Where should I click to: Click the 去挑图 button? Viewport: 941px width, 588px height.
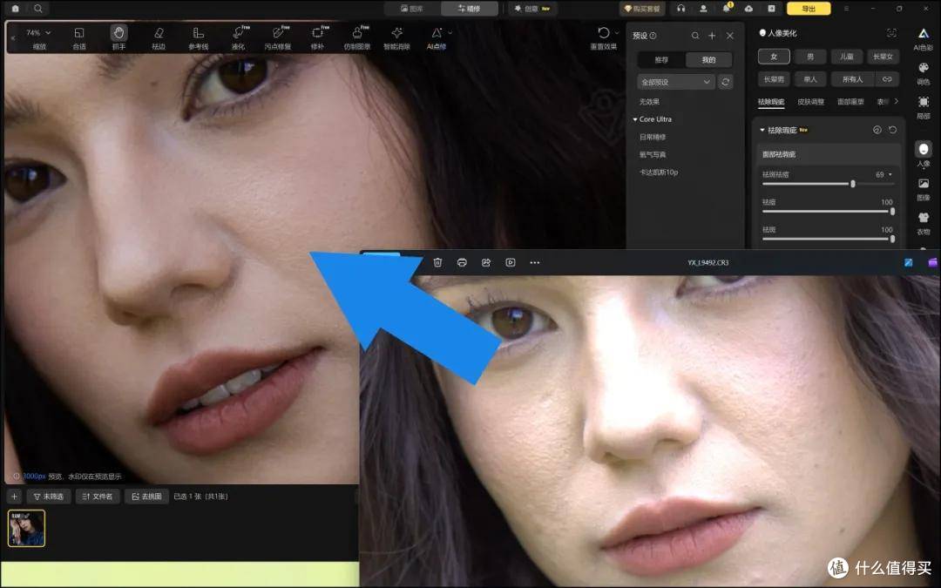click(146, 497)
